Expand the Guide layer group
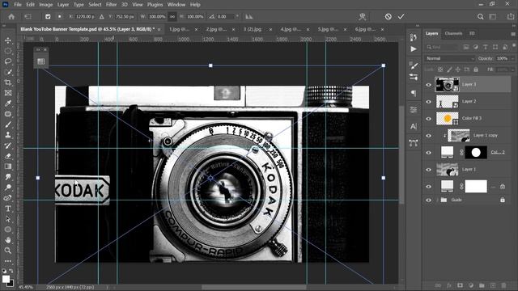The image size is (518, 291). click(438, 200)
